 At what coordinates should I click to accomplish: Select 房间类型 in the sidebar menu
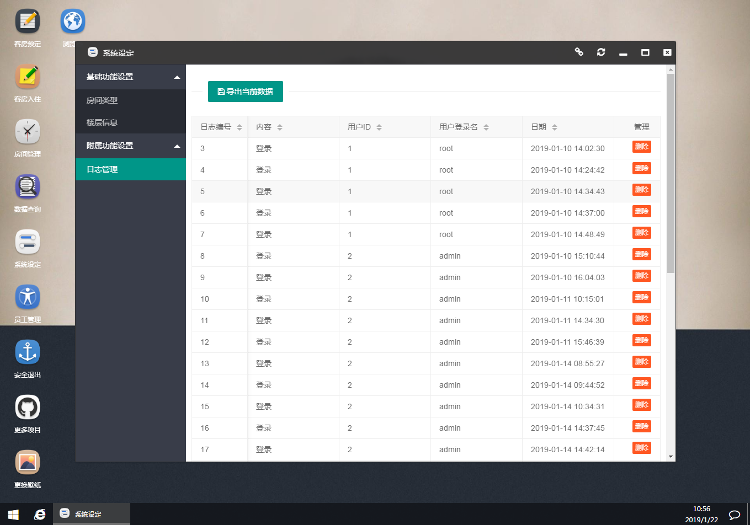[x=102, y=100]
